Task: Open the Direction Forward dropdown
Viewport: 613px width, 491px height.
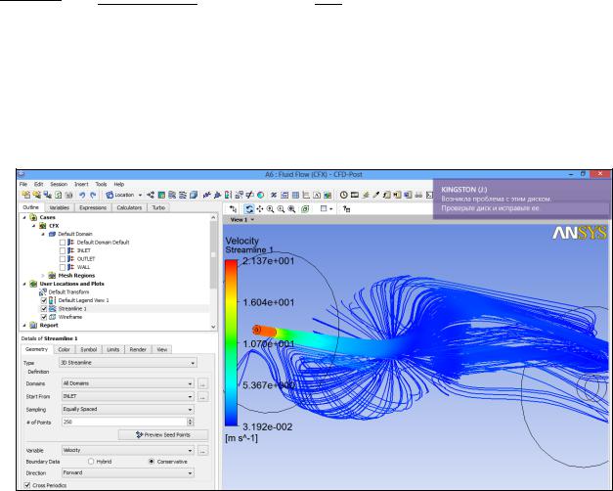Action: (x=128, y=473)
